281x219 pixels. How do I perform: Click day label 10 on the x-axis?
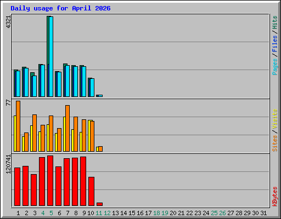91,213
